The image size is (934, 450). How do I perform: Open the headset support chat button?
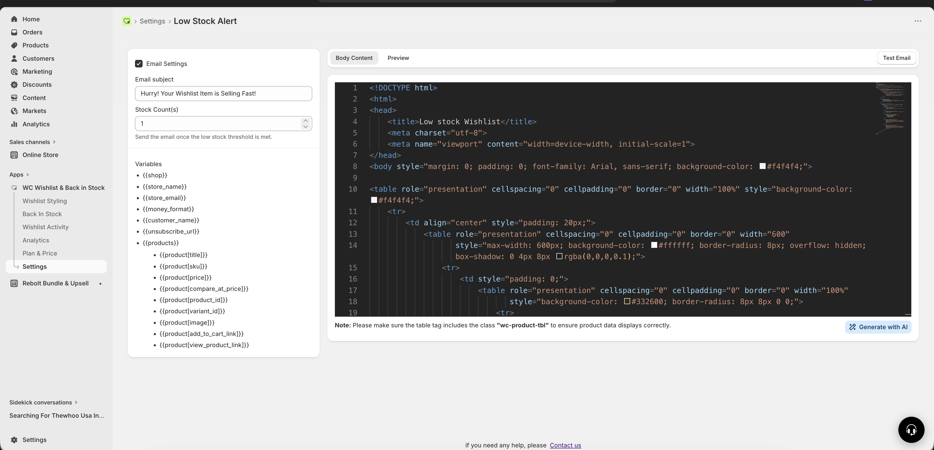click(911, 430)
